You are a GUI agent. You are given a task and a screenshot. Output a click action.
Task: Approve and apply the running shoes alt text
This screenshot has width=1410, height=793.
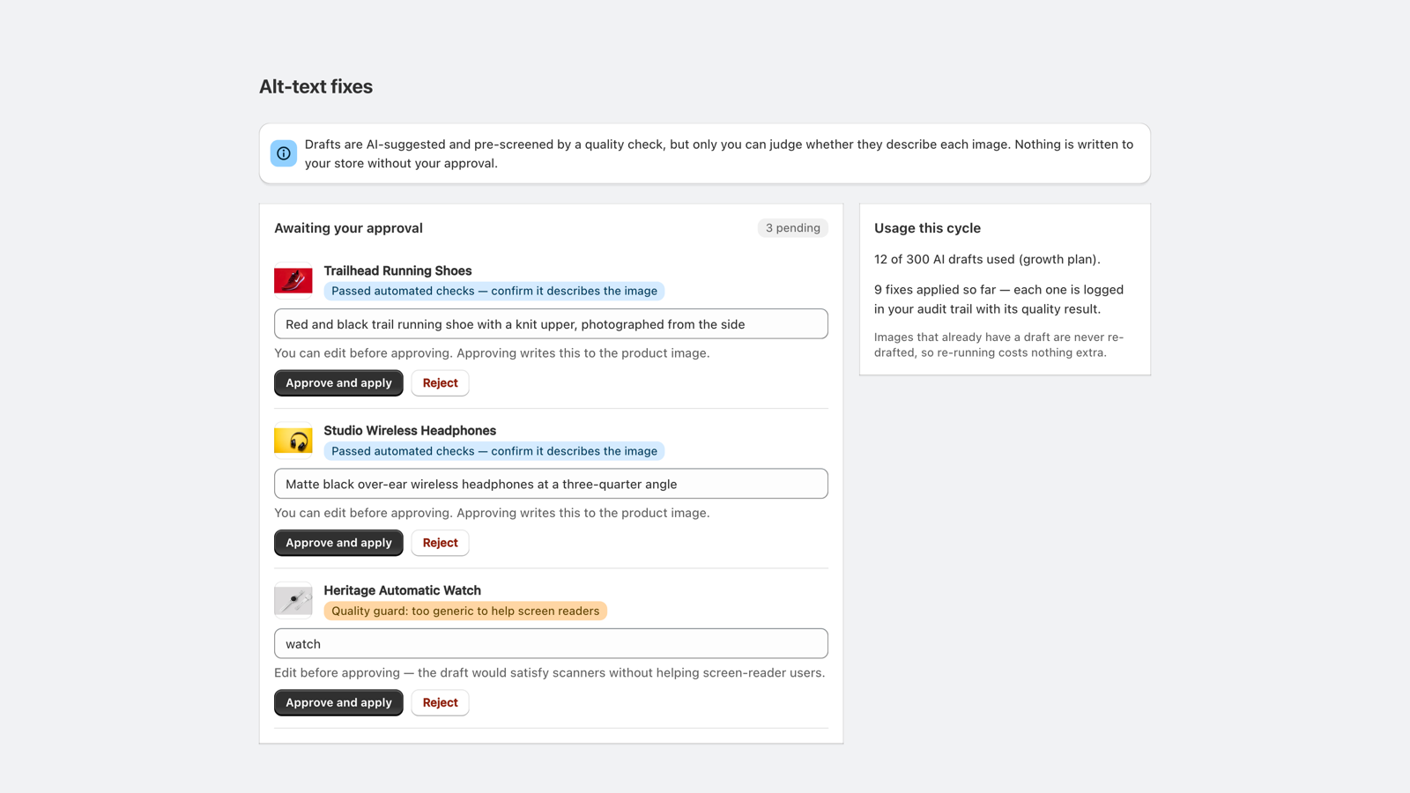click(338, 383)
